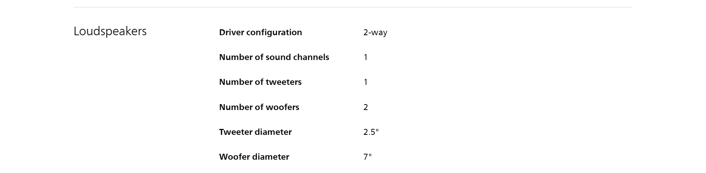The width and height of the screenshot is (706, 173).
Task: Click the Number of sound channels label
Action: point(274,57)
